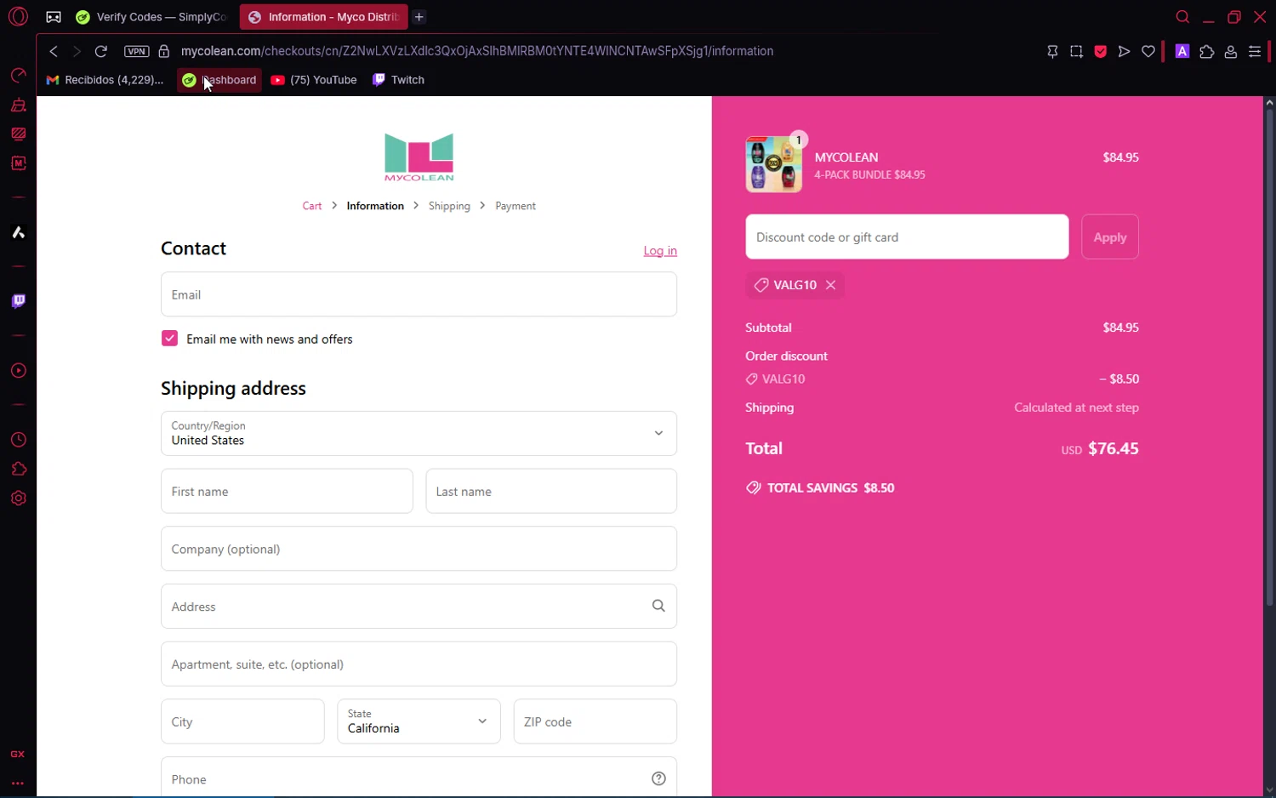This screenshot has height=798, width=1276.
Task: Open GX Control speedometer icon in sidebar
Action: [18, 76]
